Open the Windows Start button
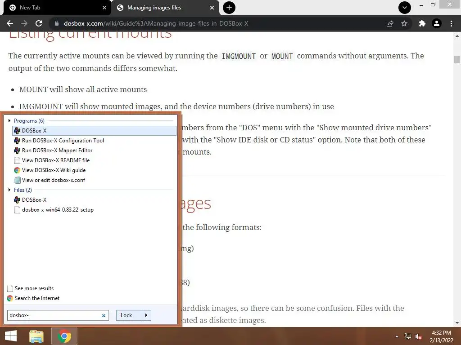Image resolution: width=461 pixels, height=345 pixels. [x=11, y=336]
